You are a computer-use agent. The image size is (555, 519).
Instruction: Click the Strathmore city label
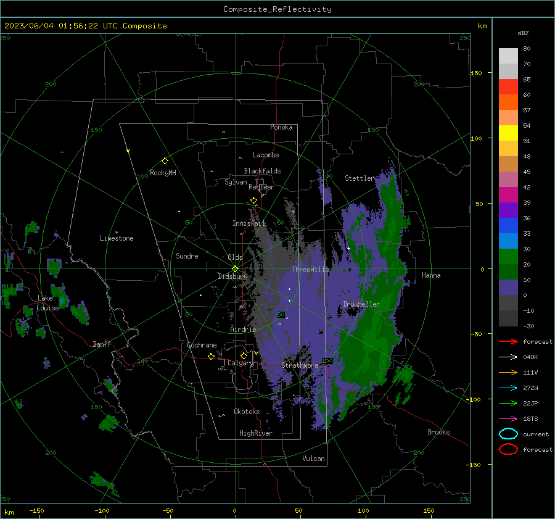300,365
